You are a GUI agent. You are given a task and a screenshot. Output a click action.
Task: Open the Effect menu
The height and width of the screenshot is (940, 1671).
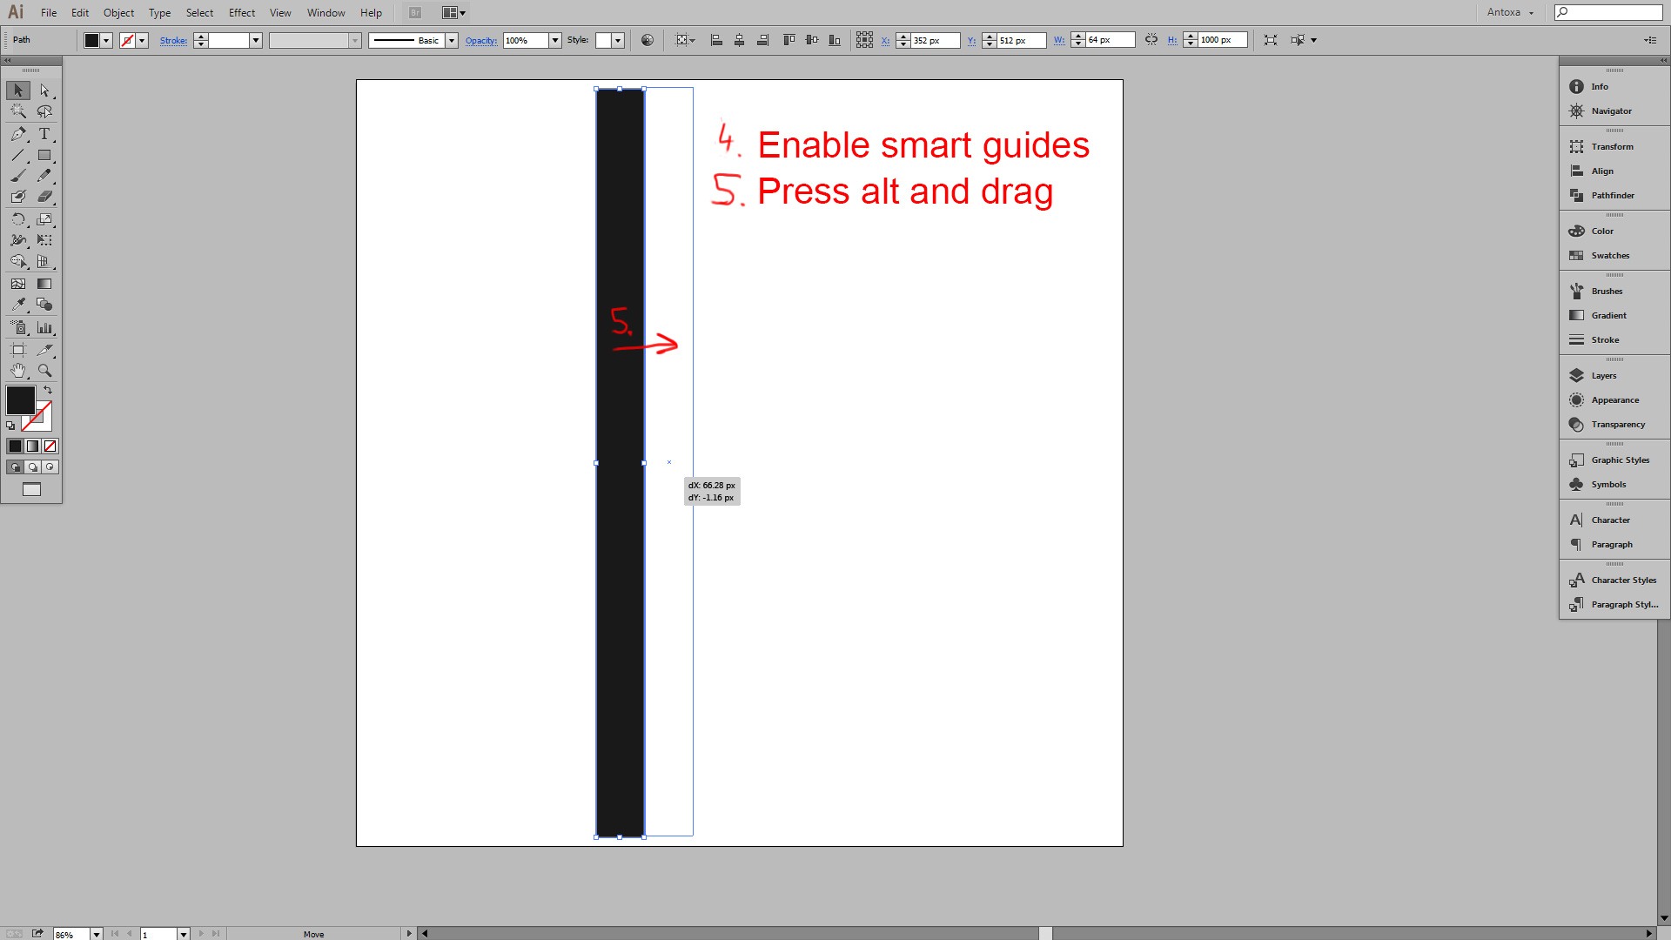point(242,13)
